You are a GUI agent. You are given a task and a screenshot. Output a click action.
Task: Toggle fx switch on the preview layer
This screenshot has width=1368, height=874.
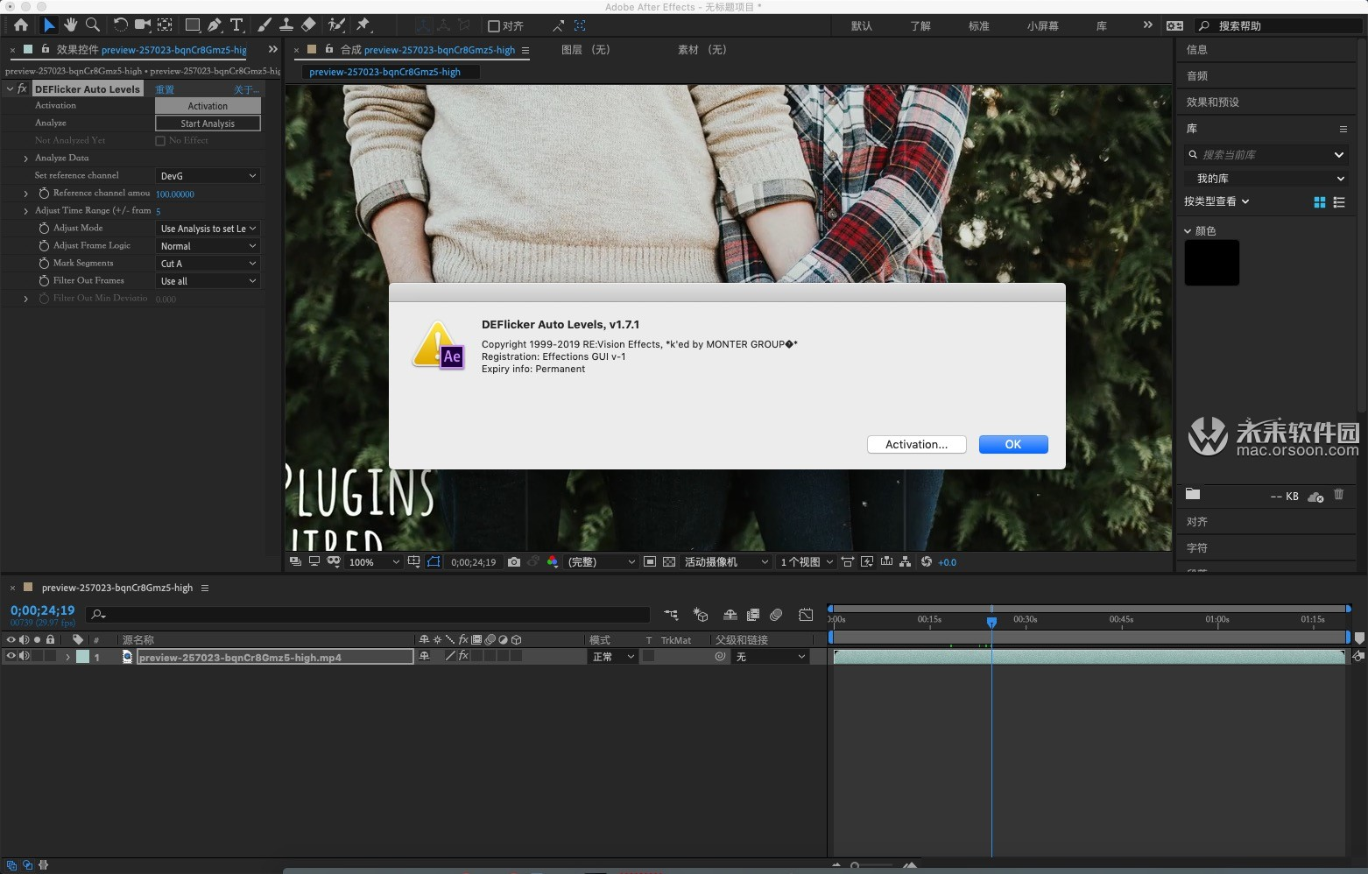(464, 656)
